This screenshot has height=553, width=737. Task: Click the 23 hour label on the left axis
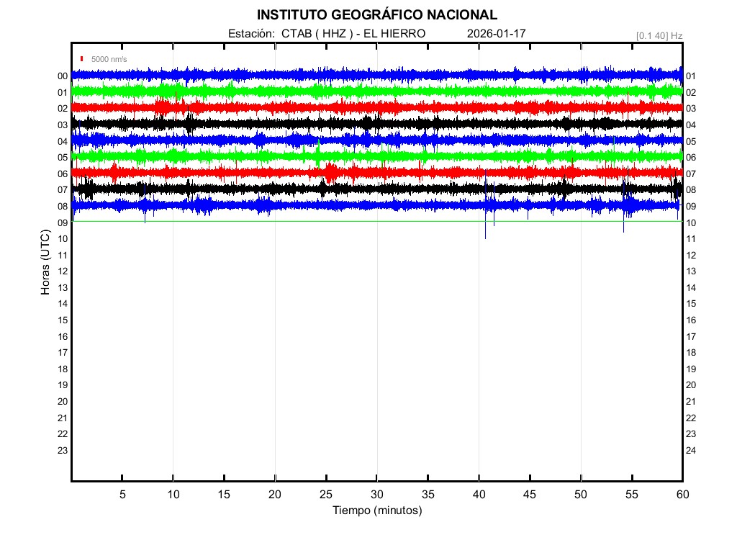(63, 451)
